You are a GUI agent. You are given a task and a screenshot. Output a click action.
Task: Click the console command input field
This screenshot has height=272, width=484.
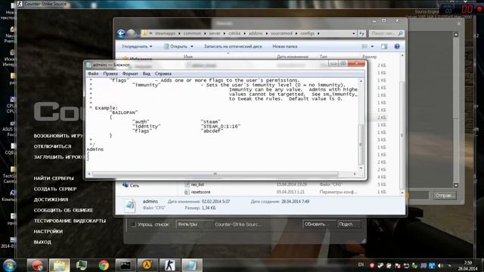click(x=418, y=196)
